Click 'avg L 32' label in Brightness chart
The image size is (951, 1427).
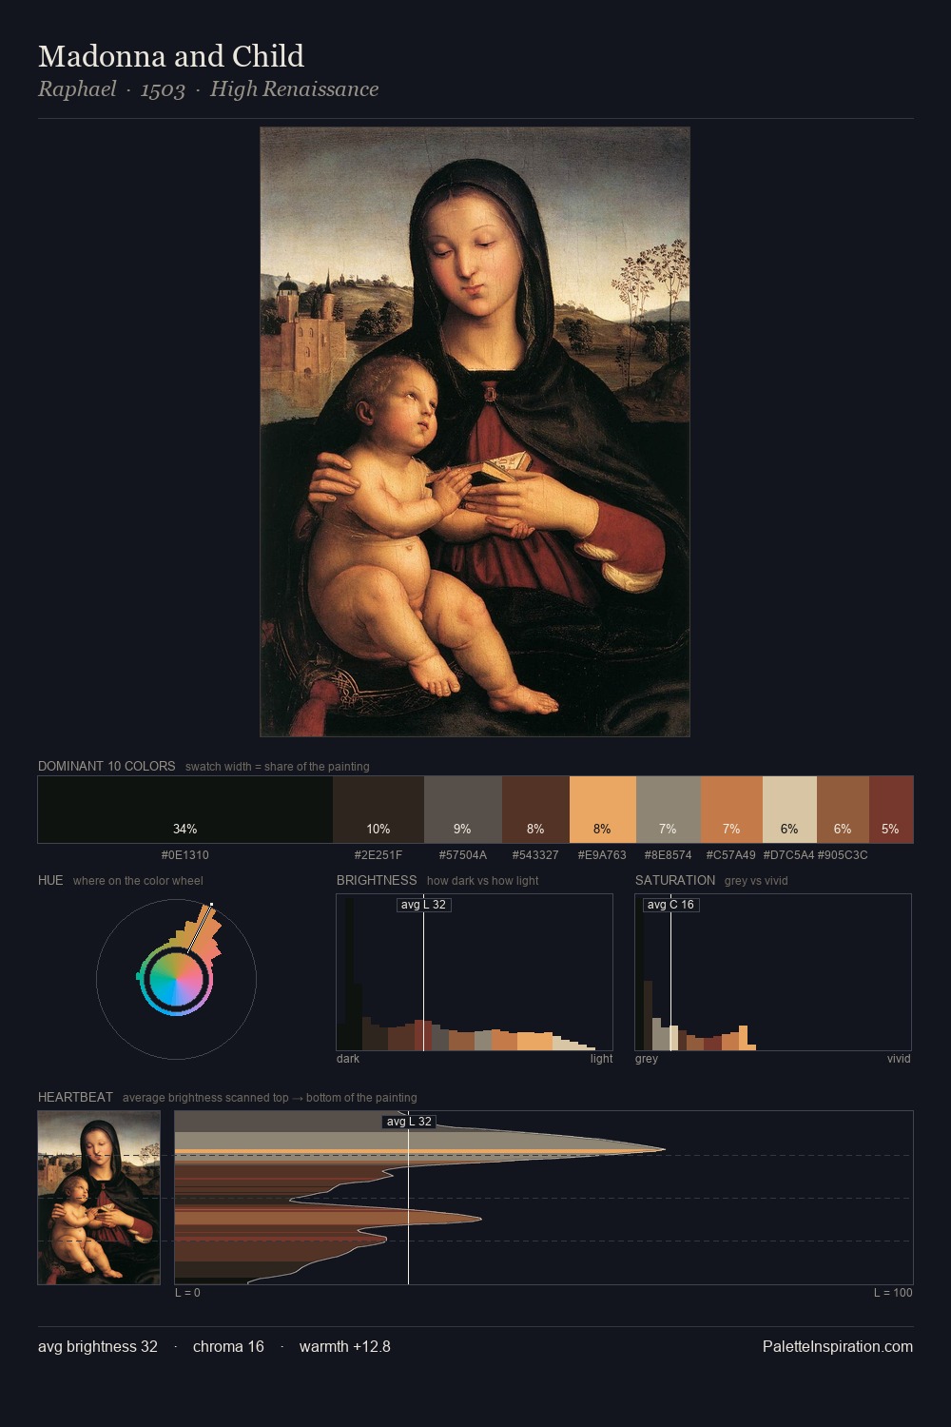click(423, 905)
